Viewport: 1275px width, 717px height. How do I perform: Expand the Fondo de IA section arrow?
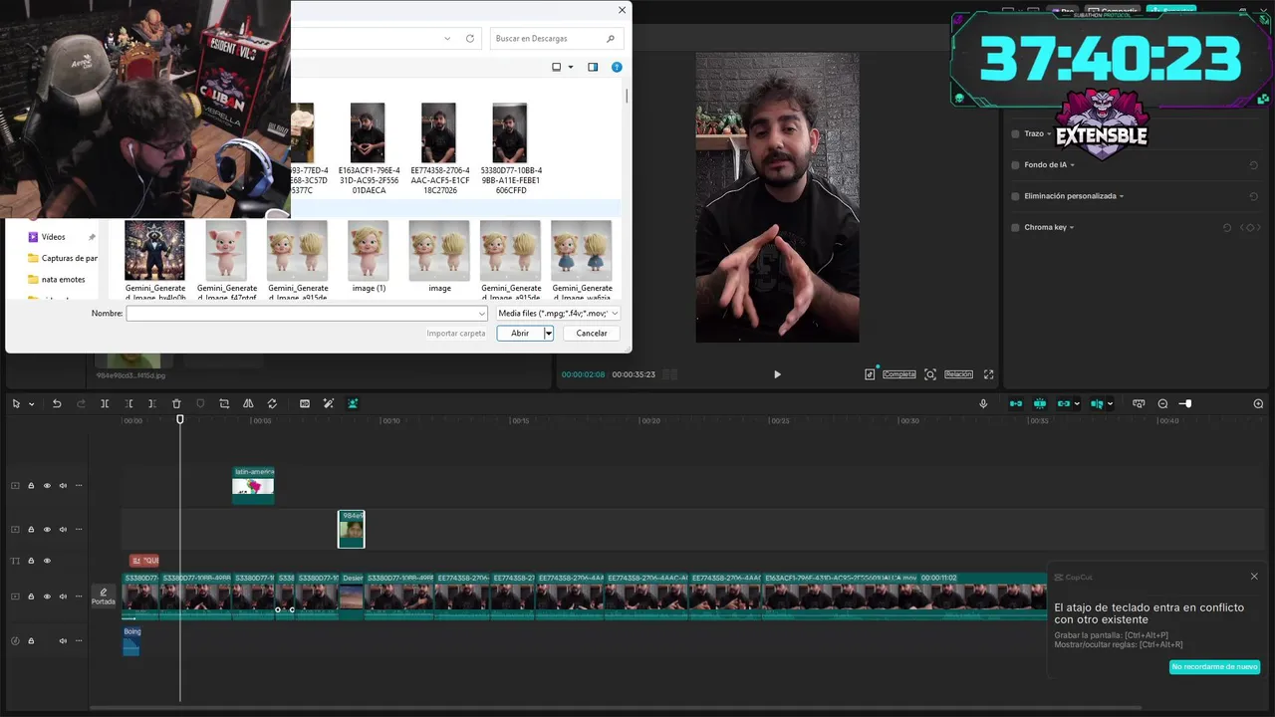[x=1073, y=165]
